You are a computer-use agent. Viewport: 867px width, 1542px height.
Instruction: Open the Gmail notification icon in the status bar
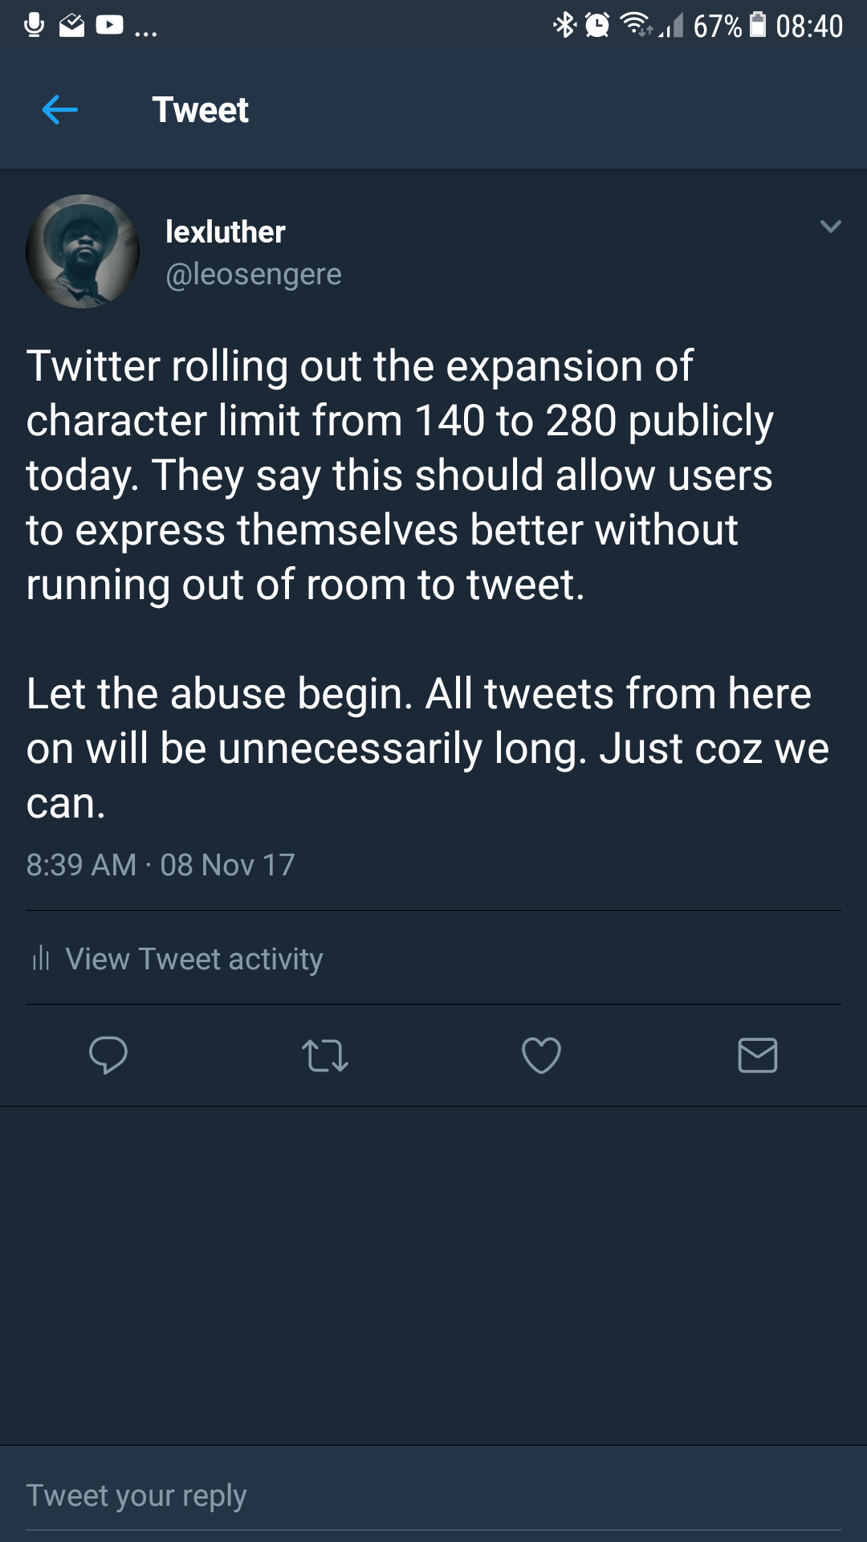coord(71,24)
